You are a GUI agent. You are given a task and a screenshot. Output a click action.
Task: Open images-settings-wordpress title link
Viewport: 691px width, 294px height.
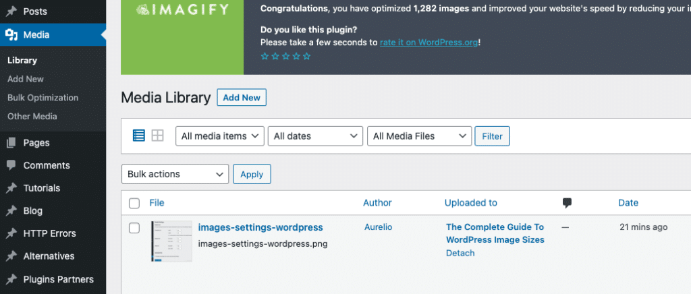[260, 227]
